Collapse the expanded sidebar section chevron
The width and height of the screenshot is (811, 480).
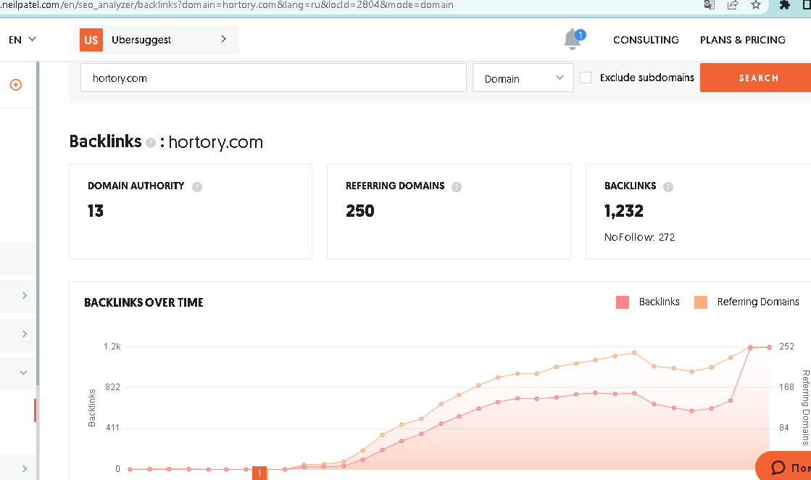(x=23, y=373)
